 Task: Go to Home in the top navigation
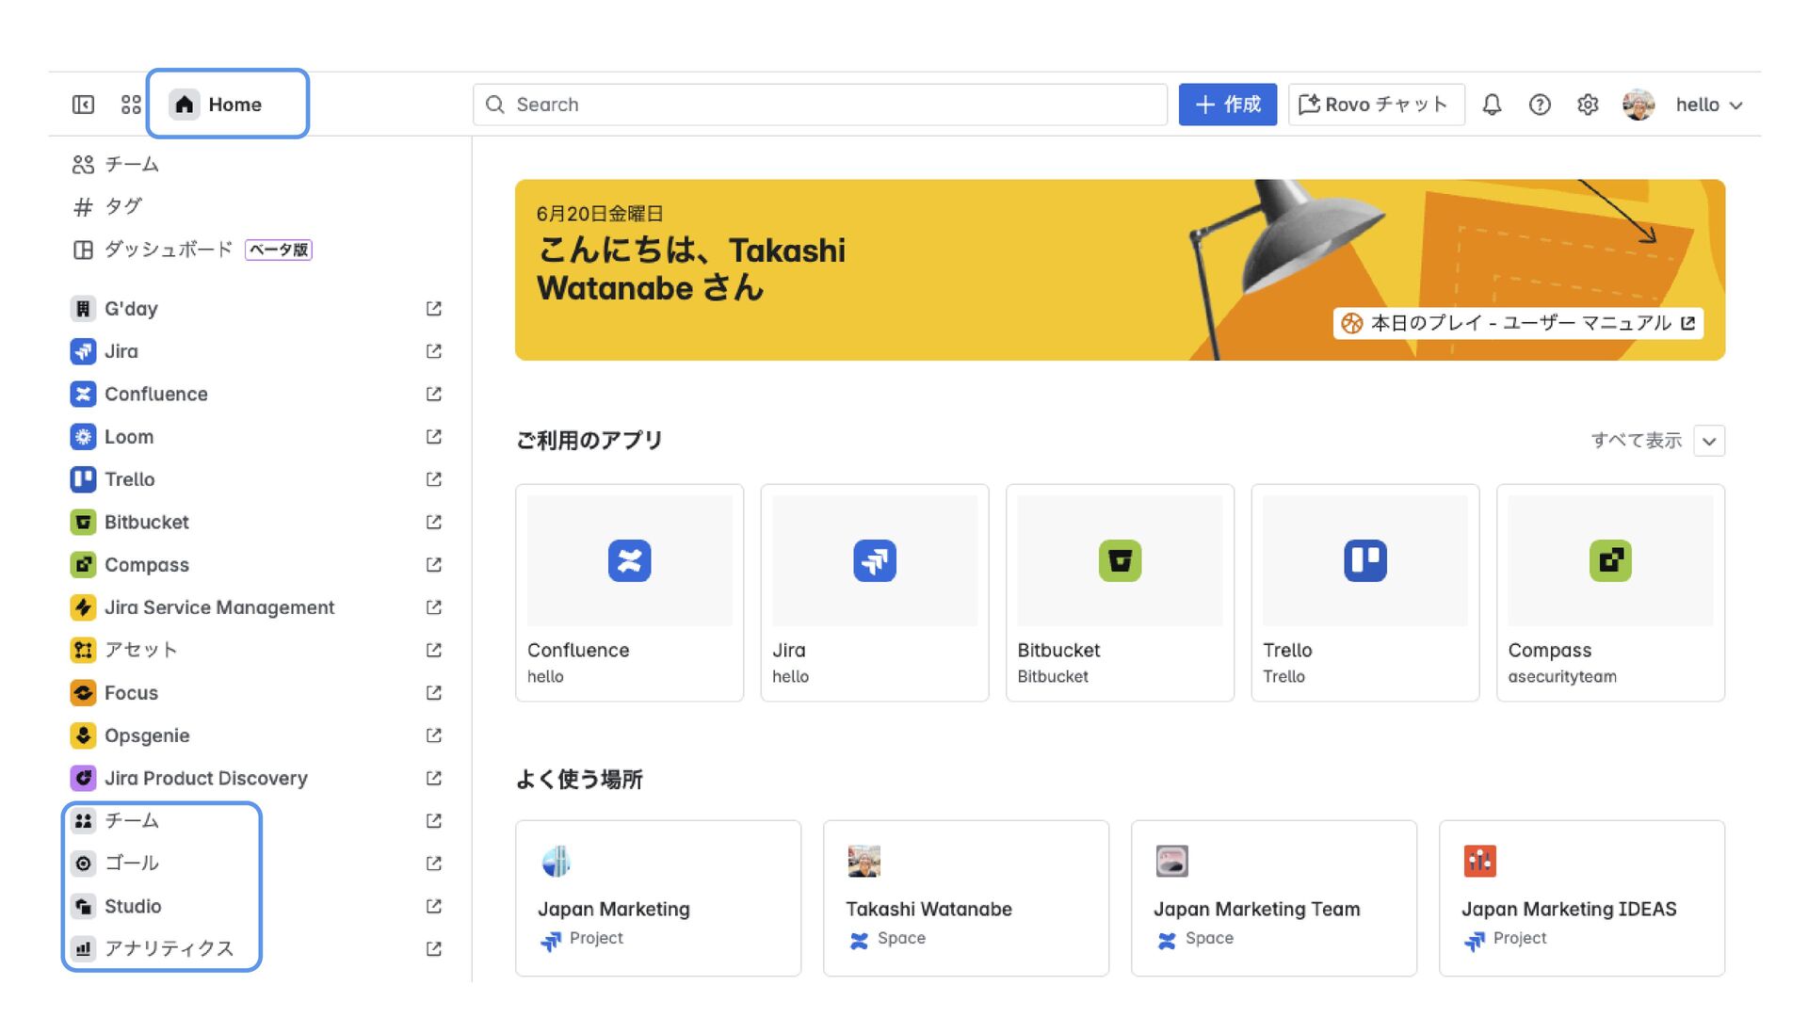217,105
